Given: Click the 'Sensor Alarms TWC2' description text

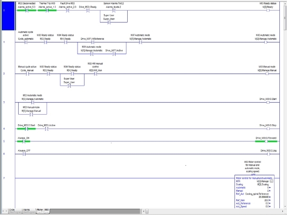Looking at the screenshot, I should pyautogui.click(x=113, y=3).
